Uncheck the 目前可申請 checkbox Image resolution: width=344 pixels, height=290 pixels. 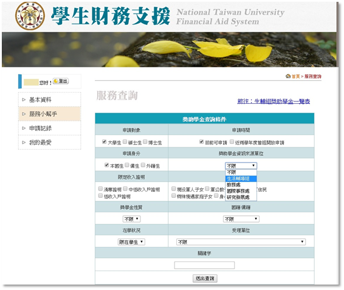click(x=201, y=142)
